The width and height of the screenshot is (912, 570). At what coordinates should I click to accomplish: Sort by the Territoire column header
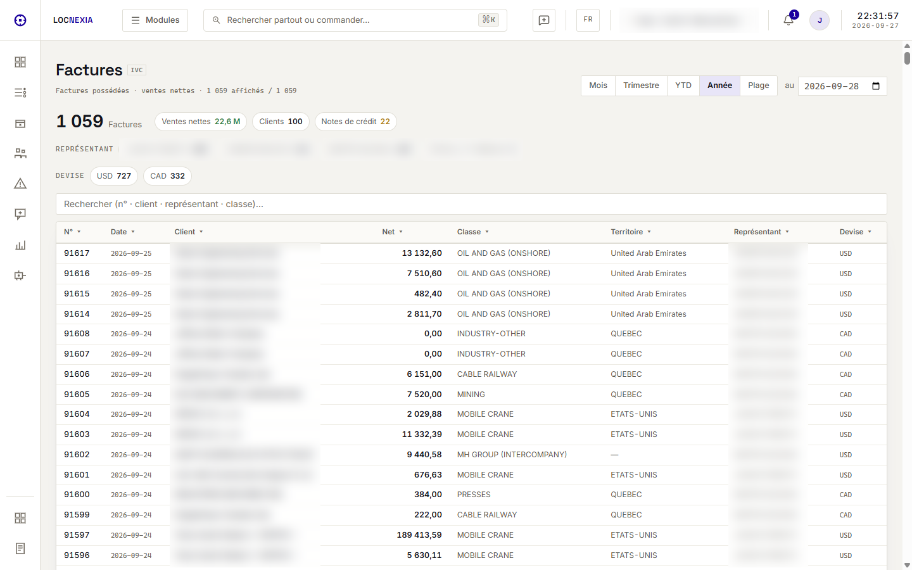click(x=631, y=232)
